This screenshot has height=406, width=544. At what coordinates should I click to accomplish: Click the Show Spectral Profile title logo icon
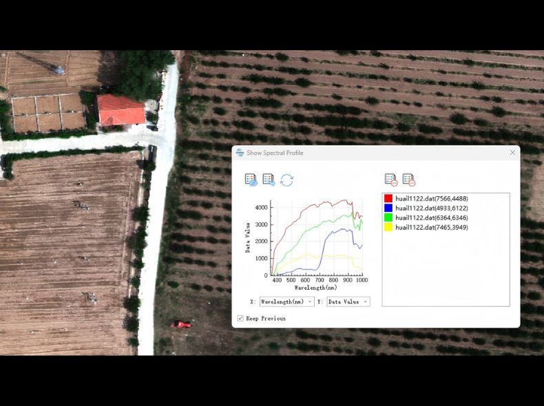[x=240, y=153]
